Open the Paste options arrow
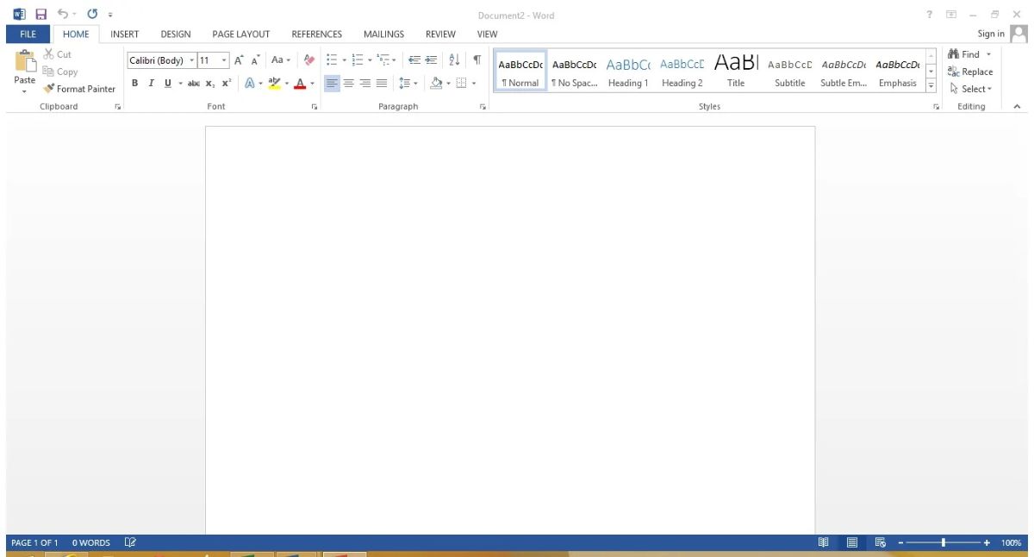This screenshot has width=1034, height=557. [x=25, y=90]
